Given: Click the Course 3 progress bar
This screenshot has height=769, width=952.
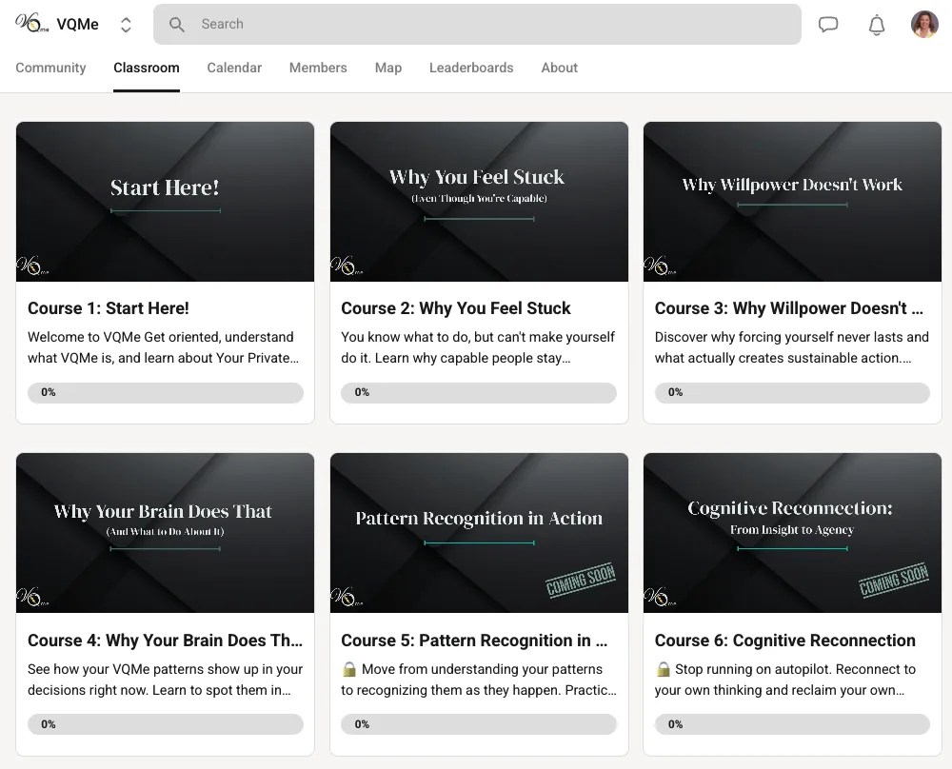Looking at the screenshot, I should pyautogui.click(x=792, y=392).
